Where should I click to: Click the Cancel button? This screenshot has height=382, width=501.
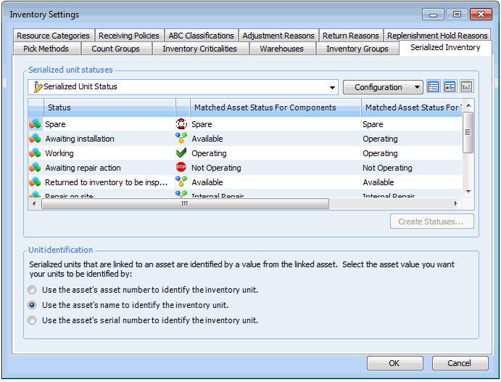pyautogui.click(x=459, y=363)
